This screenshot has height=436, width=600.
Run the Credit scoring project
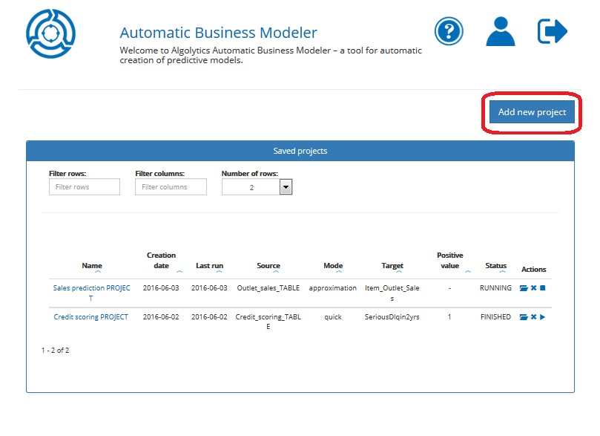click(543, 317)
